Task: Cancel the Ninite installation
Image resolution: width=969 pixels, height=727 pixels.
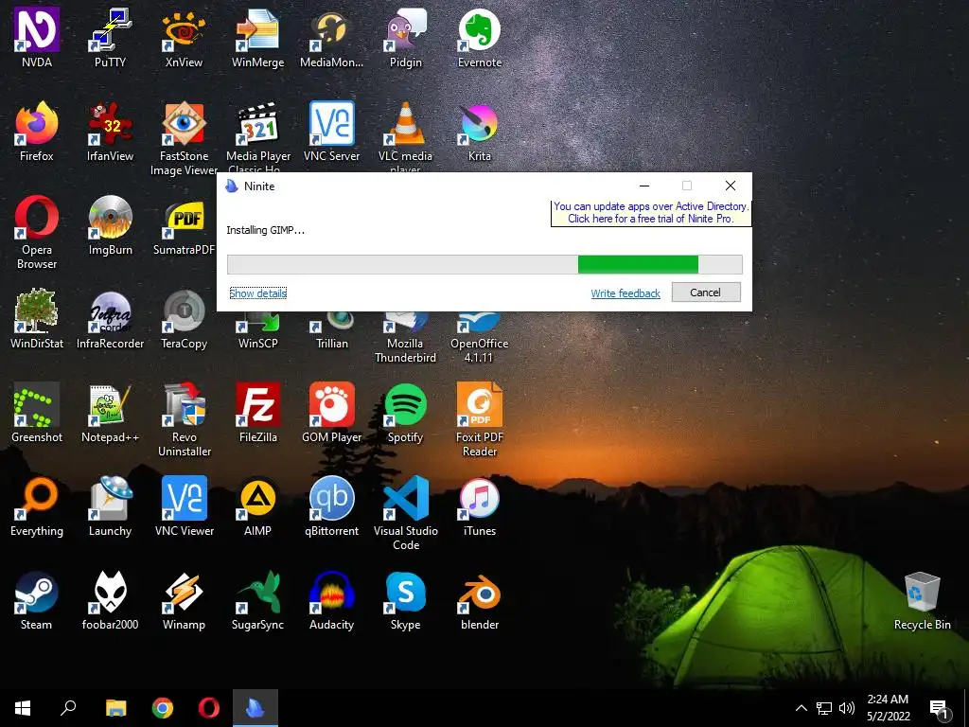Action: tap(706, 293)
